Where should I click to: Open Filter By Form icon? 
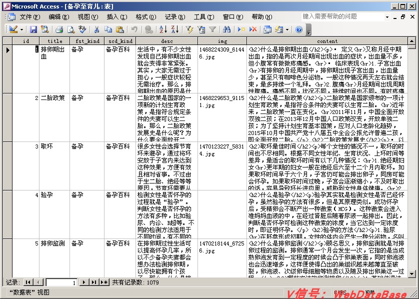pyautogui.click(x=201, y=29)
